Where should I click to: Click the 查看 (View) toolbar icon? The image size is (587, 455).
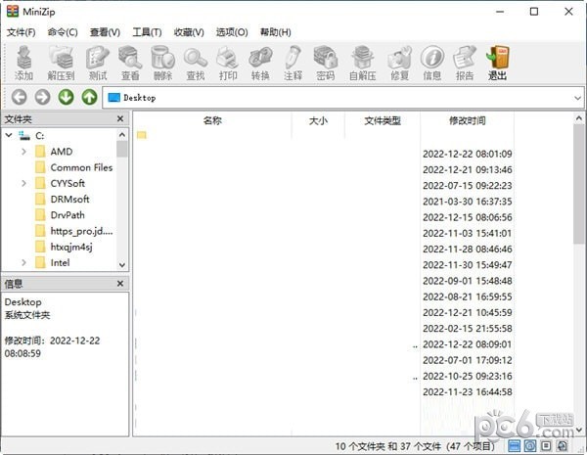130,63
